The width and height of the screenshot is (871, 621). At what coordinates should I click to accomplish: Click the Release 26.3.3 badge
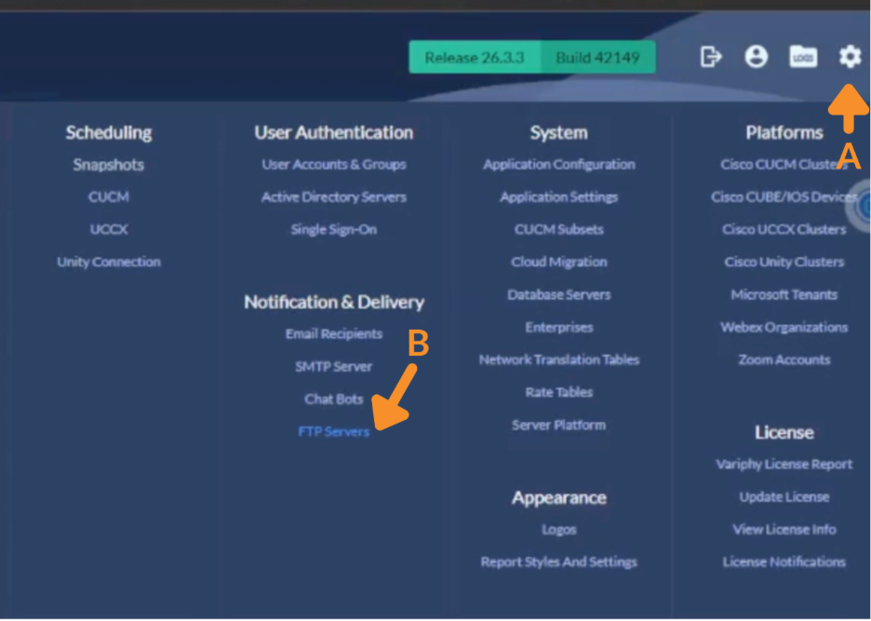474,58
